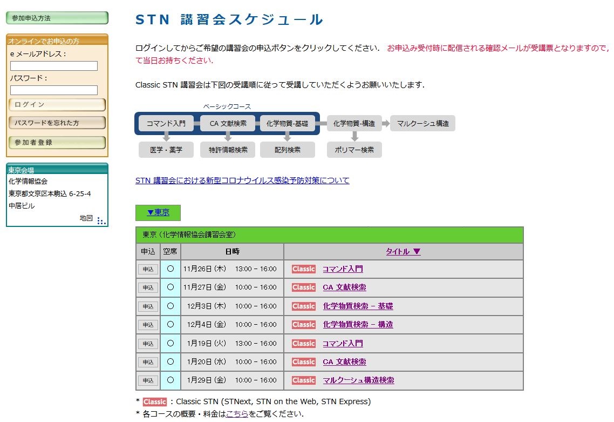614x422 pixels.
Task: Click the 東京（化学情報協会講習会室） table heading
Action: click(x=329, y=235)
